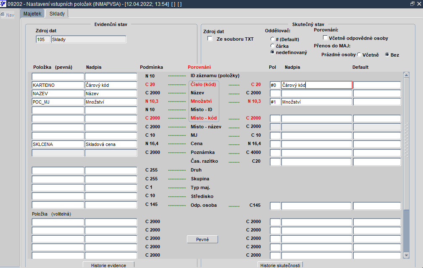Open the Sklady tab
This screenshot has height=268, width=423.
click(x=57, y=14)
